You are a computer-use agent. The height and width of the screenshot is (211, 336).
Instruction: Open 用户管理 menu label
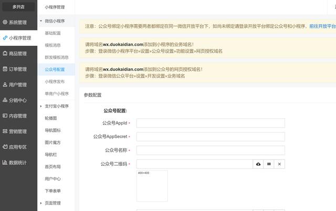(18, 85)
